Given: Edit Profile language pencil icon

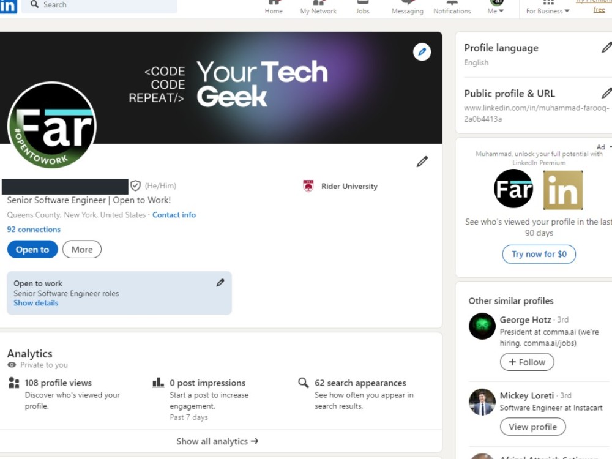Looking at the screenshot, I should [606, 48].
